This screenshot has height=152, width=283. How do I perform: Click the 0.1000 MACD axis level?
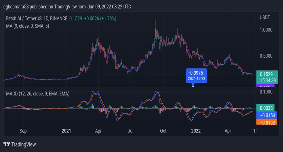click(266, 92)
